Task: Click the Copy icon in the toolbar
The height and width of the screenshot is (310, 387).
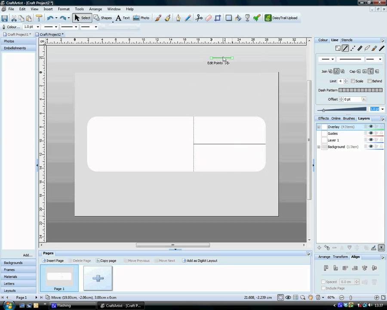Action: 21,18
